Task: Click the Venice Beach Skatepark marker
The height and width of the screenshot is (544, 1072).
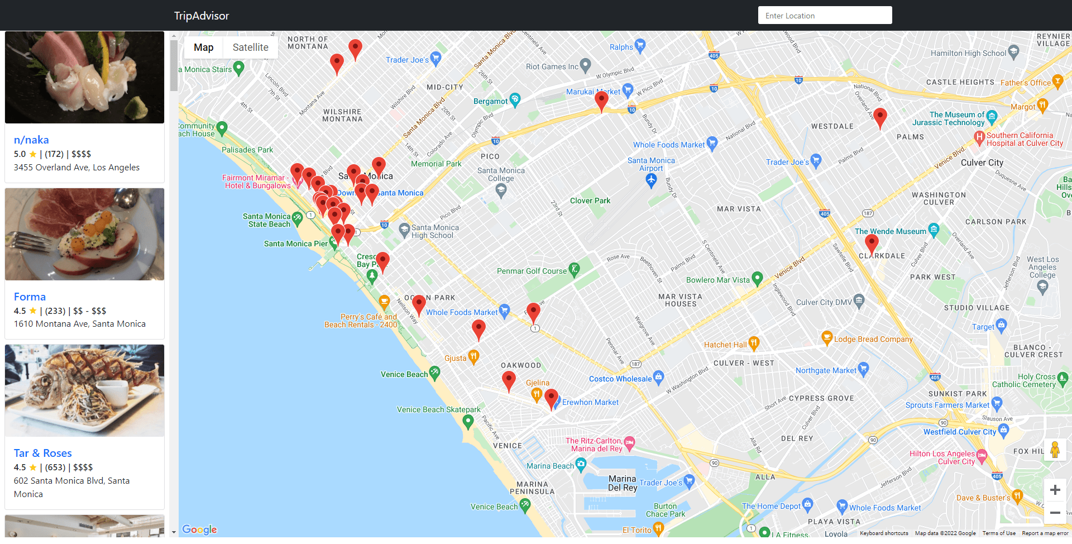Action: click(x=468, y=422)
